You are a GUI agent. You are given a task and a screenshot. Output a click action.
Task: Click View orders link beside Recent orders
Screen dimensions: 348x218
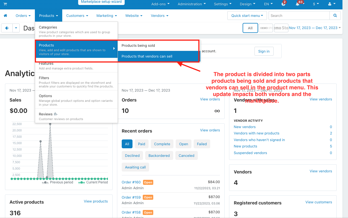pyautogui.click(x=210, y=130)
